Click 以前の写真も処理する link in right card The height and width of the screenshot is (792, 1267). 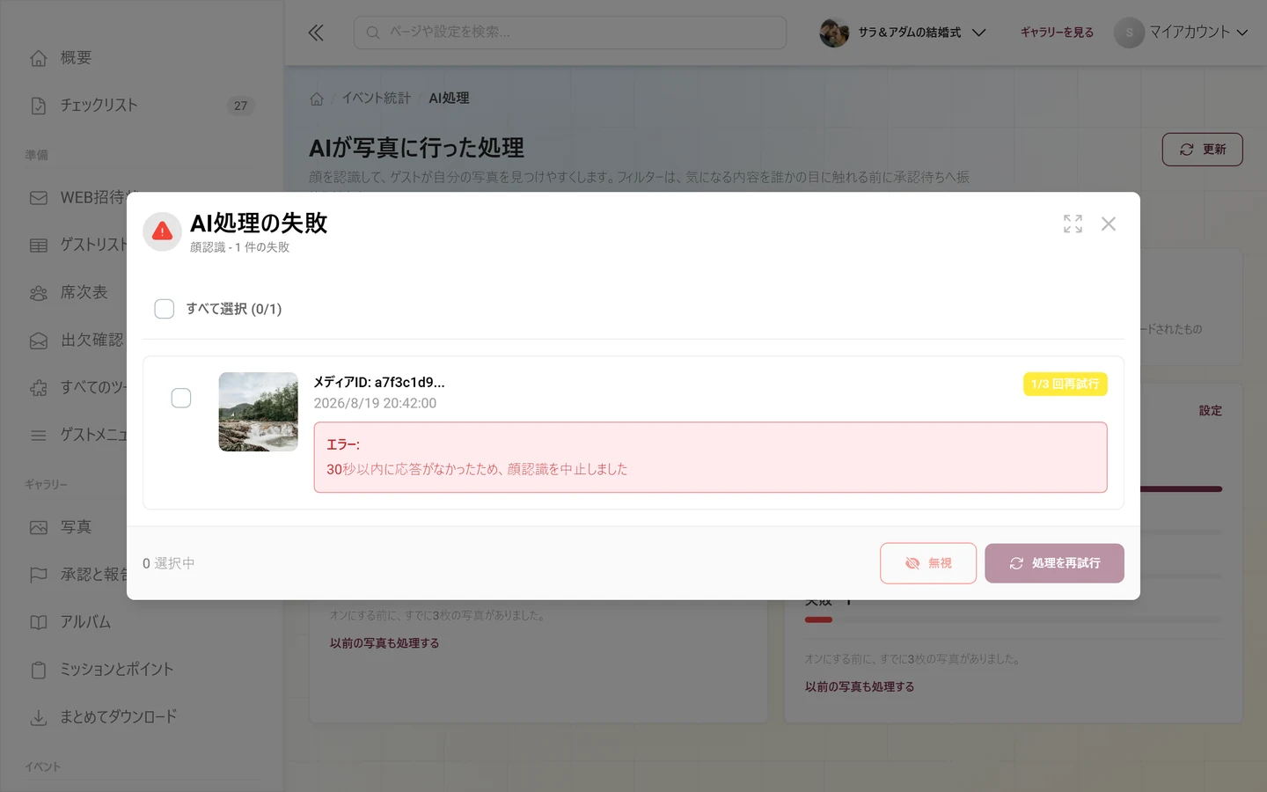click(x=860, y=687)
